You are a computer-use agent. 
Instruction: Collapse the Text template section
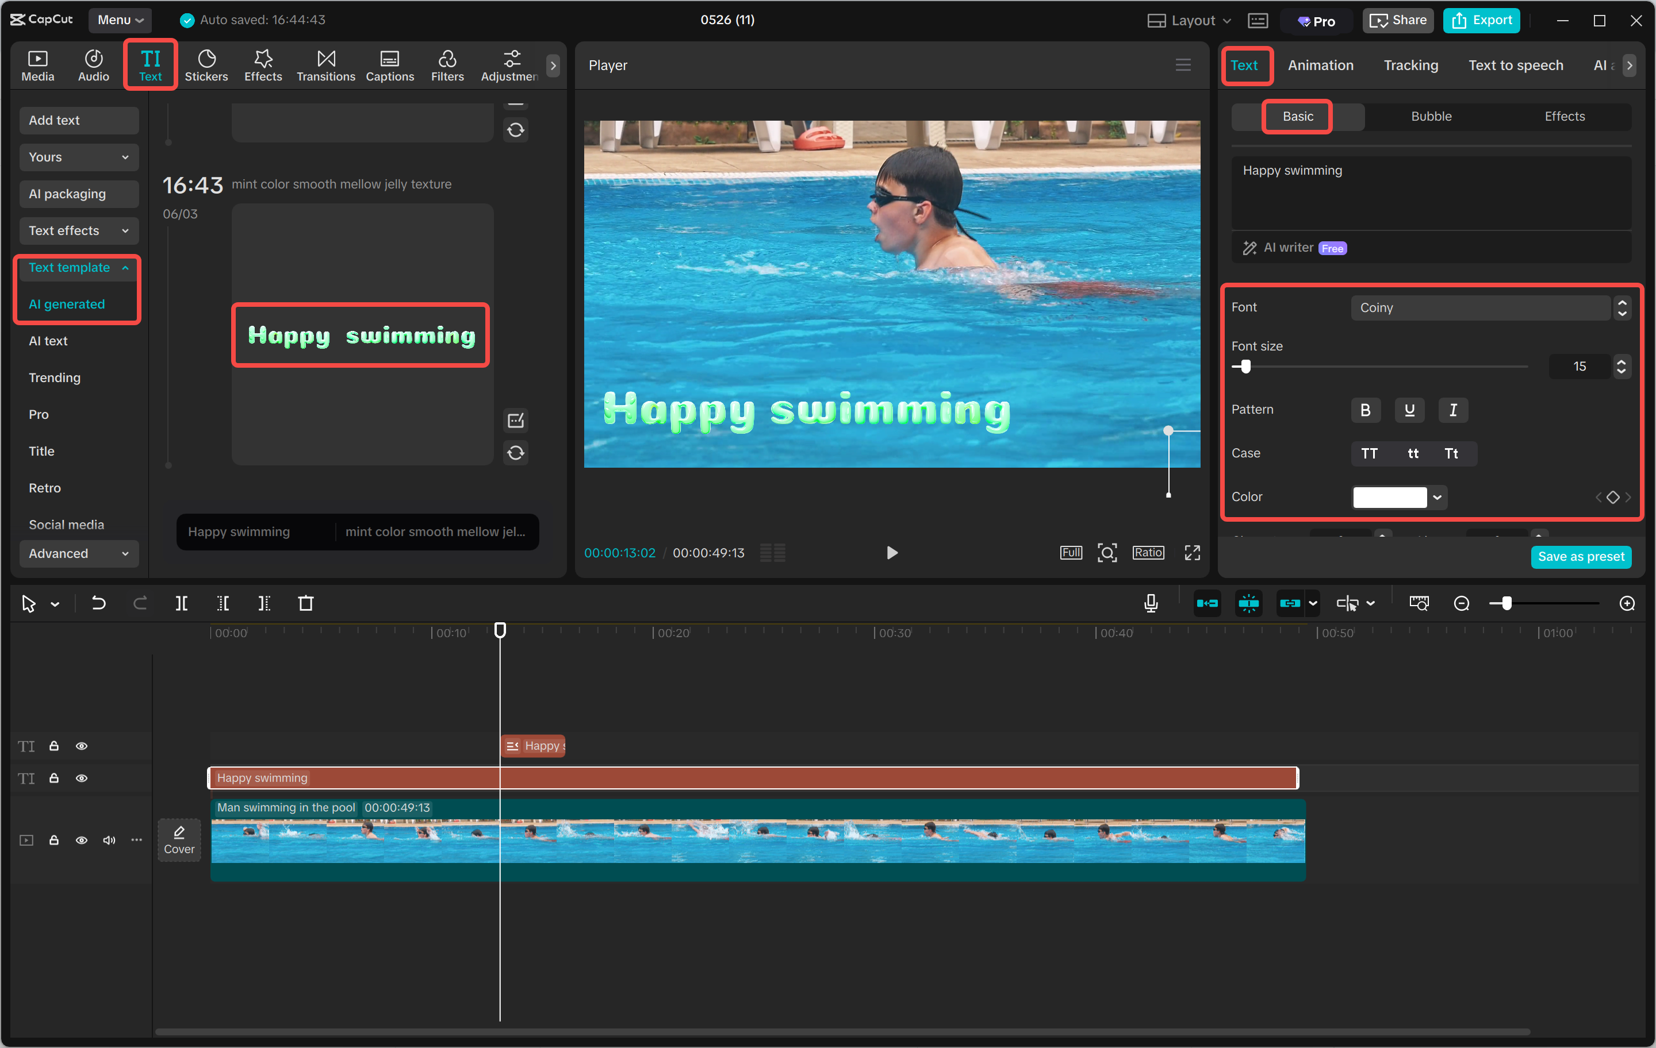pos(125,267)
